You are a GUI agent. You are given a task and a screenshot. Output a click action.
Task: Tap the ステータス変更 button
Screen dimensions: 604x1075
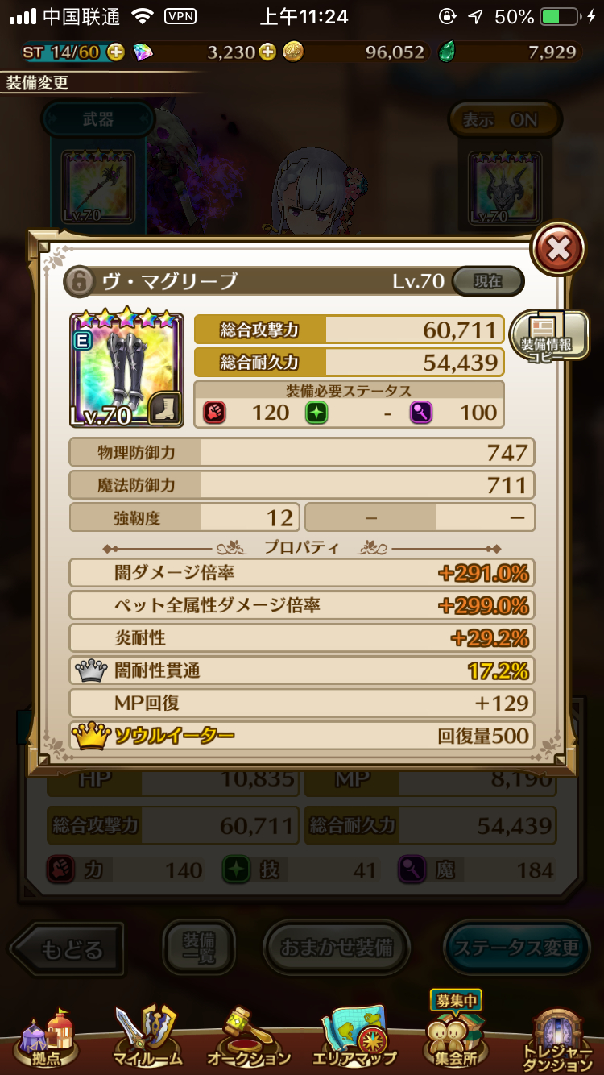[x=516, y=948]
